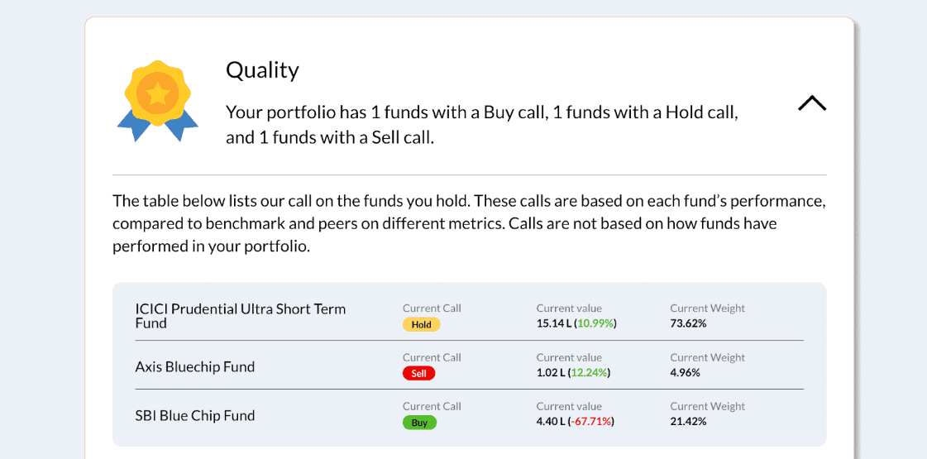This screenshot has width=927, height=459.
Task: Click the 15.14 L current value
Action: click(552, 323)
